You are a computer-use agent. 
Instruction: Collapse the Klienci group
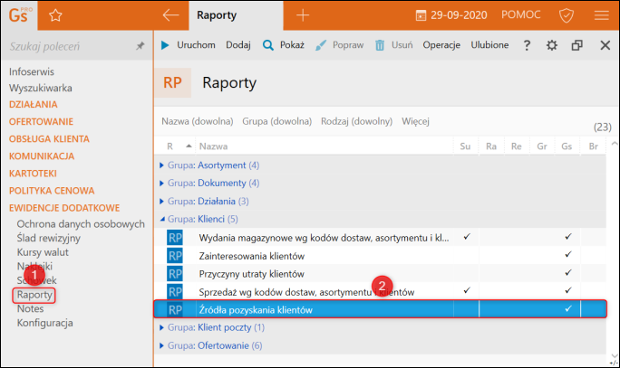point(162,219)
